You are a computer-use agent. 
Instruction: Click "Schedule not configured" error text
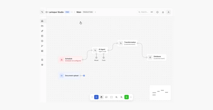pos(73,61)
